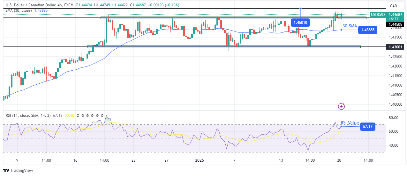This screenshot has height=176, width=407.
Task: Click the date label 7 on time axis
Action: tap(234, 161)
